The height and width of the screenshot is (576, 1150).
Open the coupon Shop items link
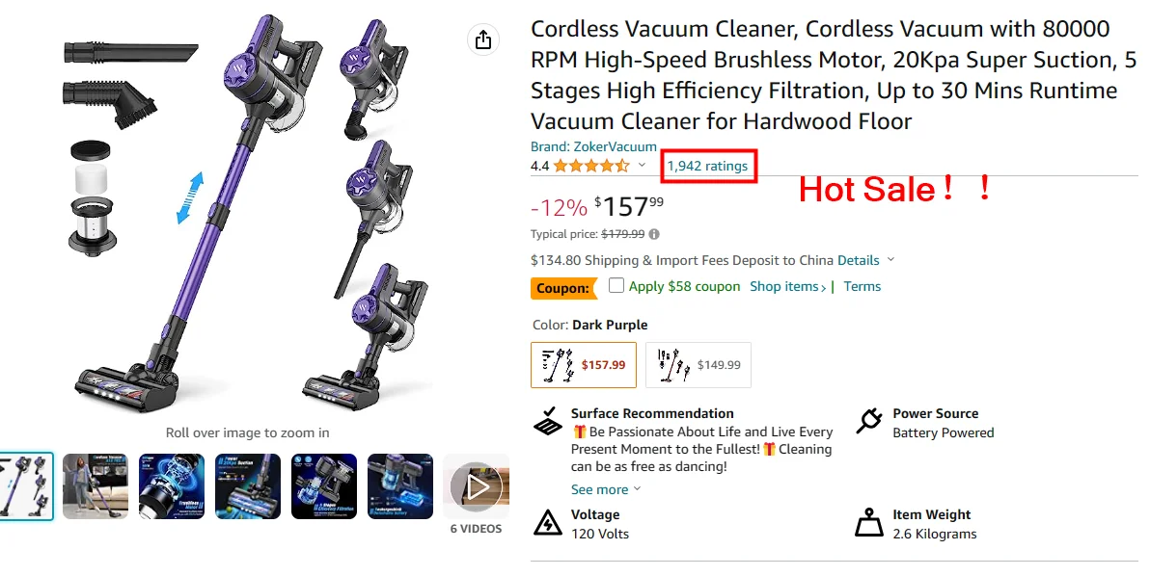(787, 286)
